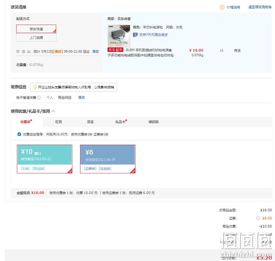Modify delivery time with 修改 link

[95, 52]
